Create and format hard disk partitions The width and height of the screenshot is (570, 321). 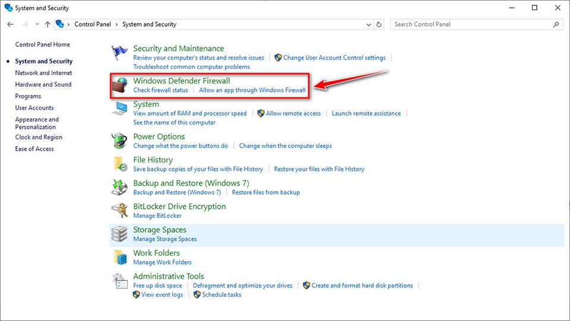pos(362,285)
